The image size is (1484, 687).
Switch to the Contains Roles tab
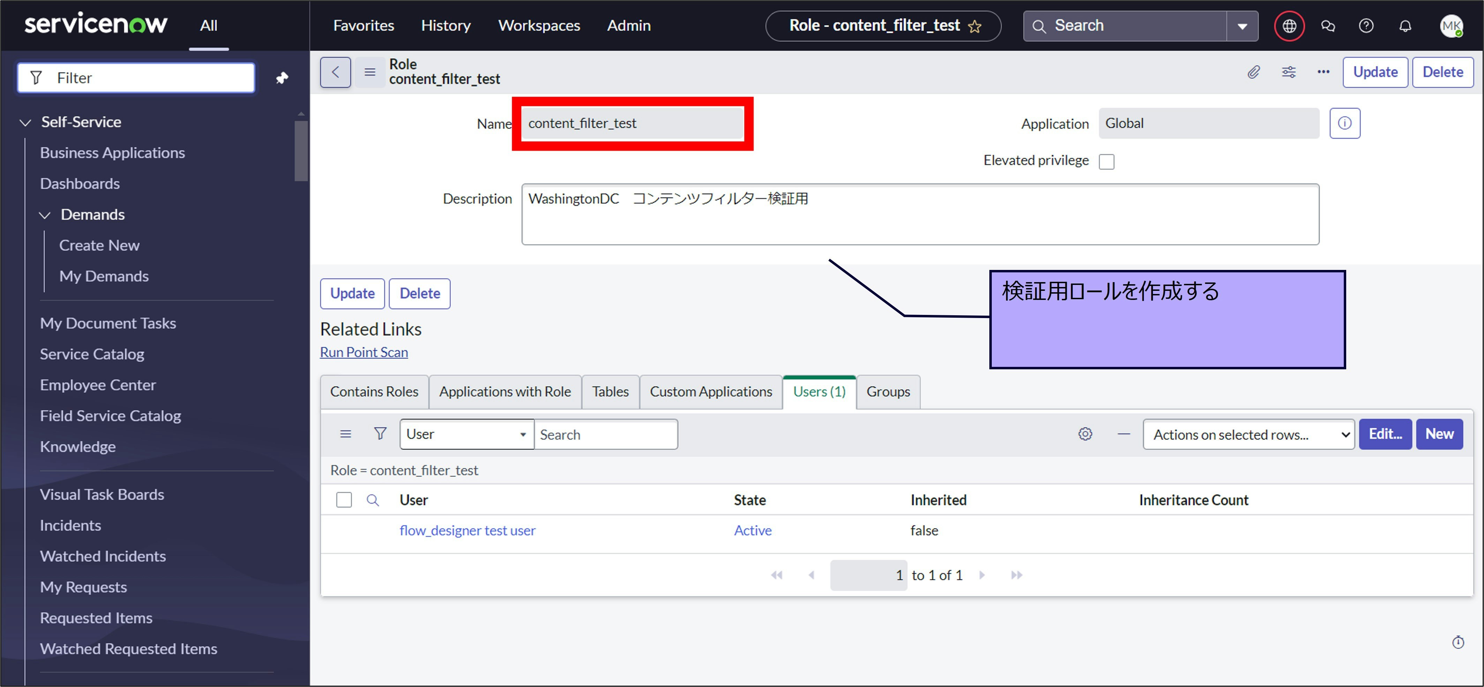click(374, 392)
